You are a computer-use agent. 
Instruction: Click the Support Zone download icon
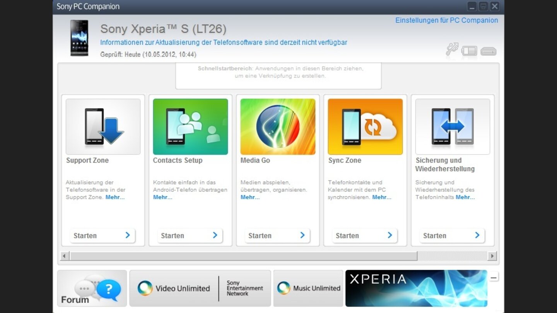(x=103, y=127)
